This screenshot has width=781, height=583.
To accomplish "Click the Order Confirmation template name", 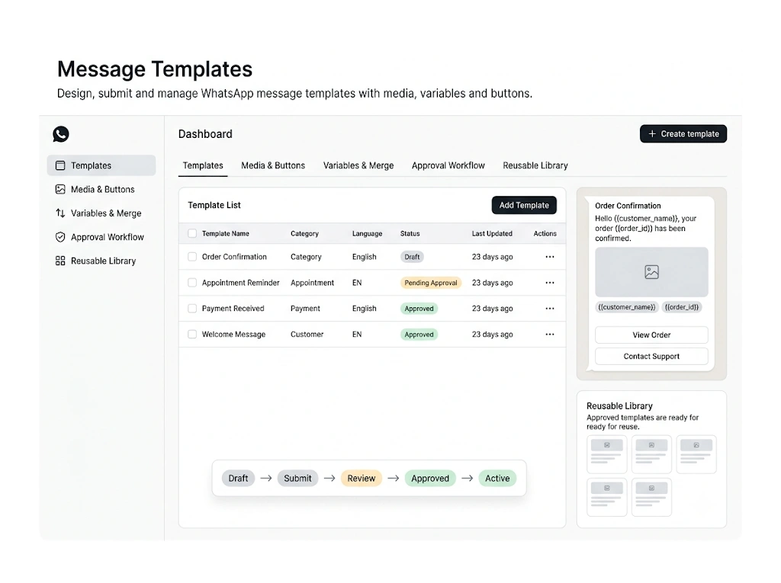I will click(x=234, y=257).
